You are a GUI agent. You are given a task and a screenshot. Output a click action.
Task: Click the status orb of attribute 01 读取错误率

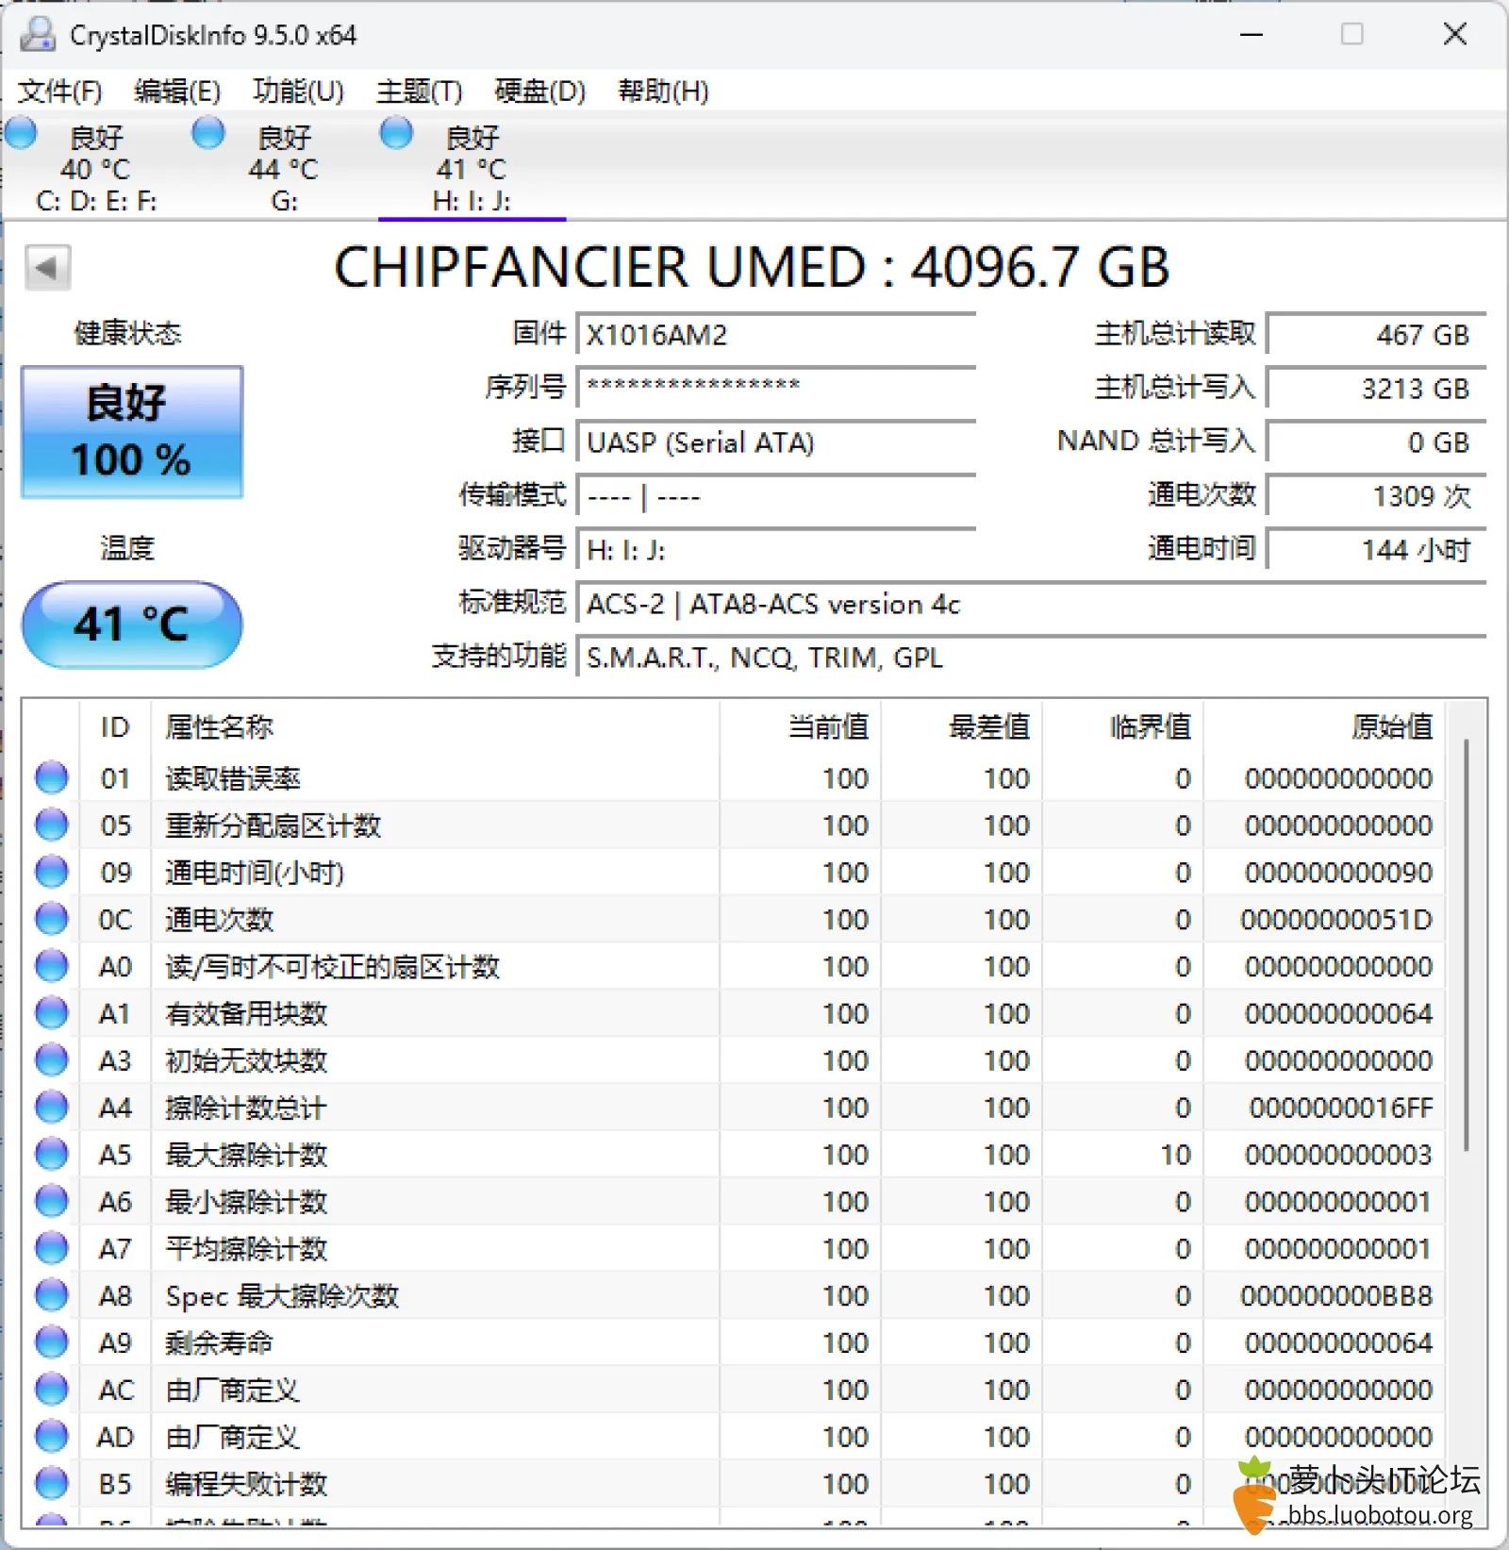point(52,778)
